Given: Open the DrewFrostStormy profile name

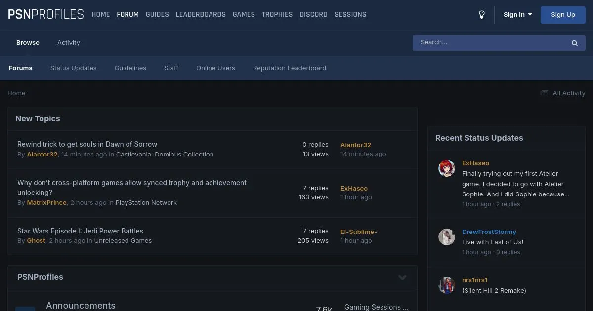Looking at the screenshot, I should pos(489,232).
